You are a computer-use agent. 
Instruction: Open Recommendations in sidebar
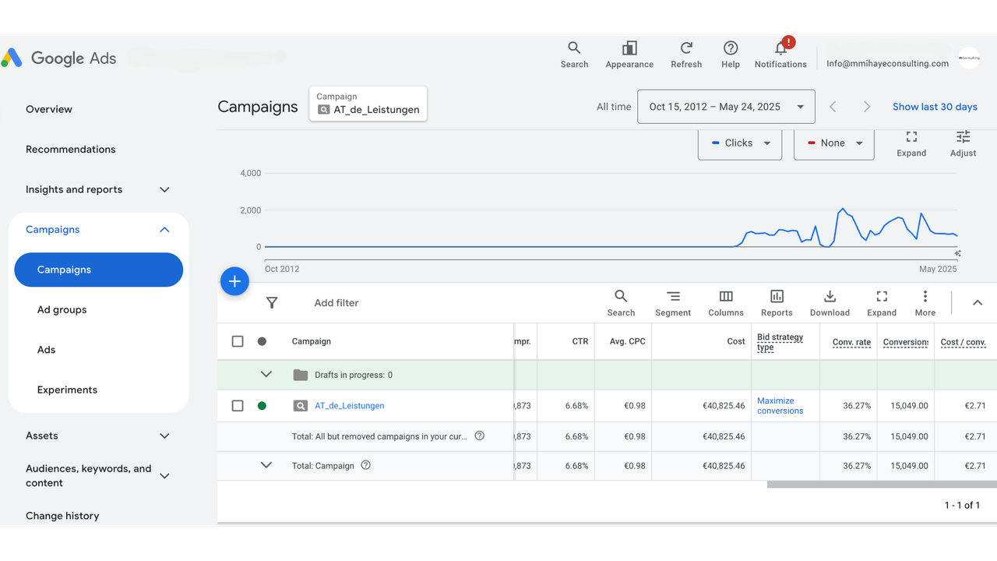[71, 150]
